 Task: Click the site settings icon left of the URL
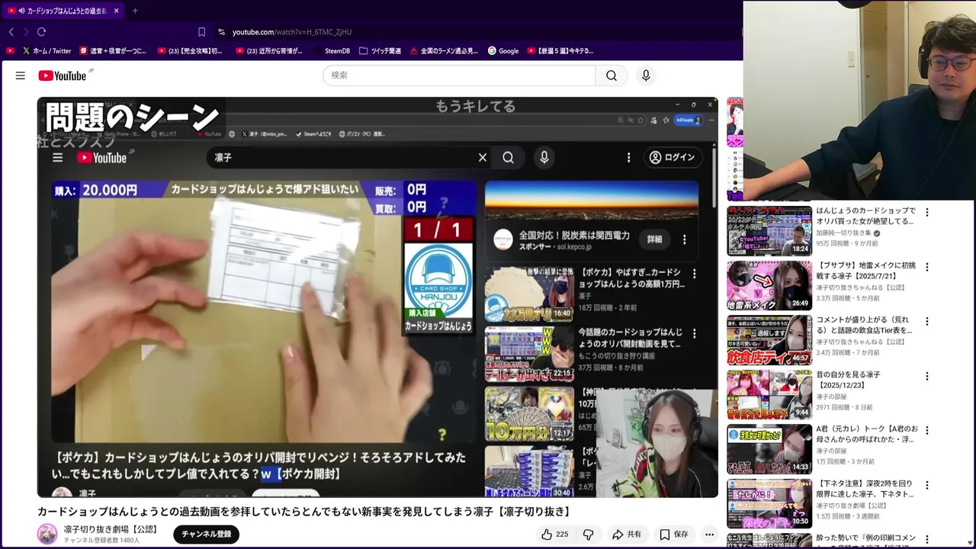click(221, 32)
